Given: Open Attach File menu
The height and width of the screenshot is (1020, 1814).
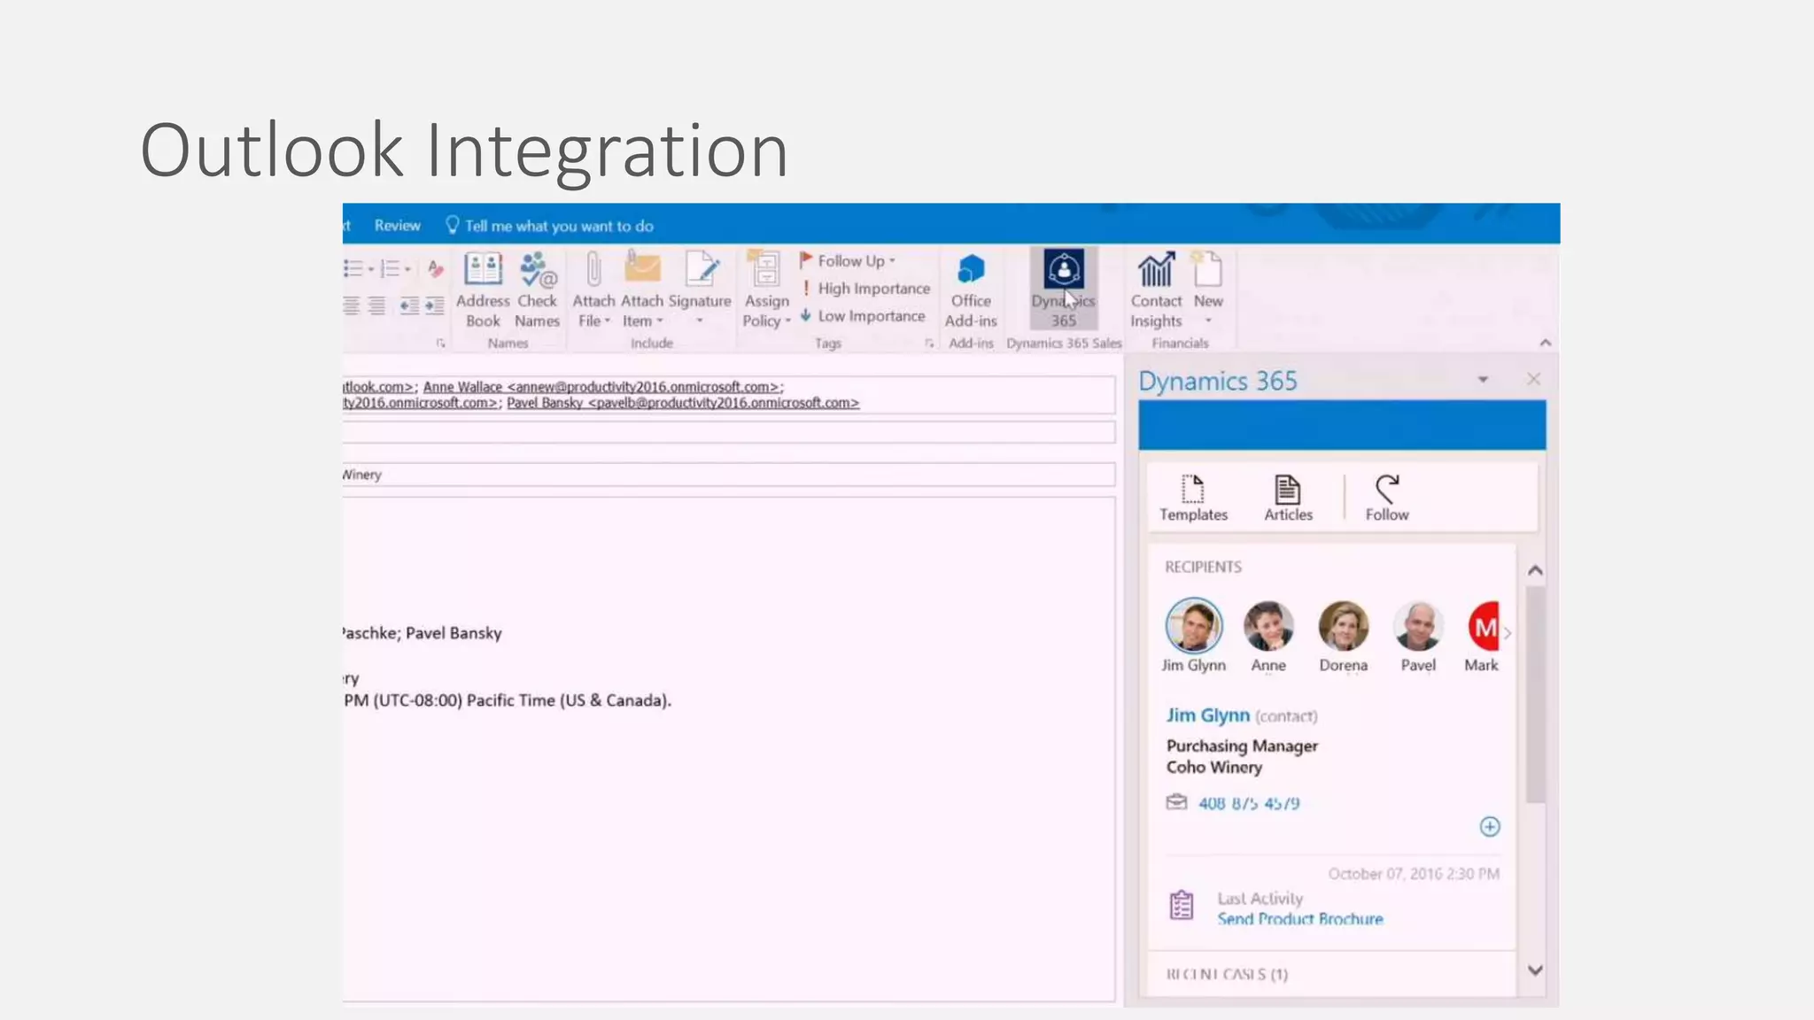Looking at the screenshot, I should pyautogui.click(x=593, y=290).
